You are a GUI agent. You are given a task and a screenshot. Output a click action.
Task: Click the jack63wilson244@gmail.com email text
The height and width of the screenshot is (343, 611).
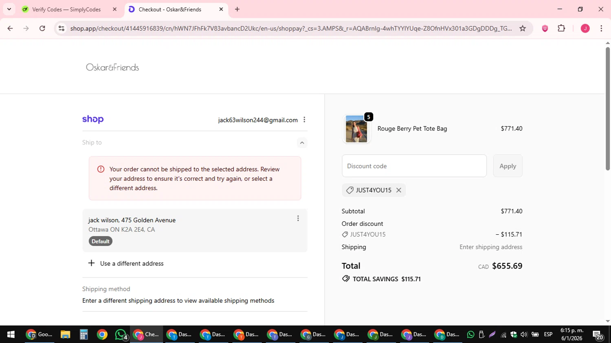[x=258, y=120]
